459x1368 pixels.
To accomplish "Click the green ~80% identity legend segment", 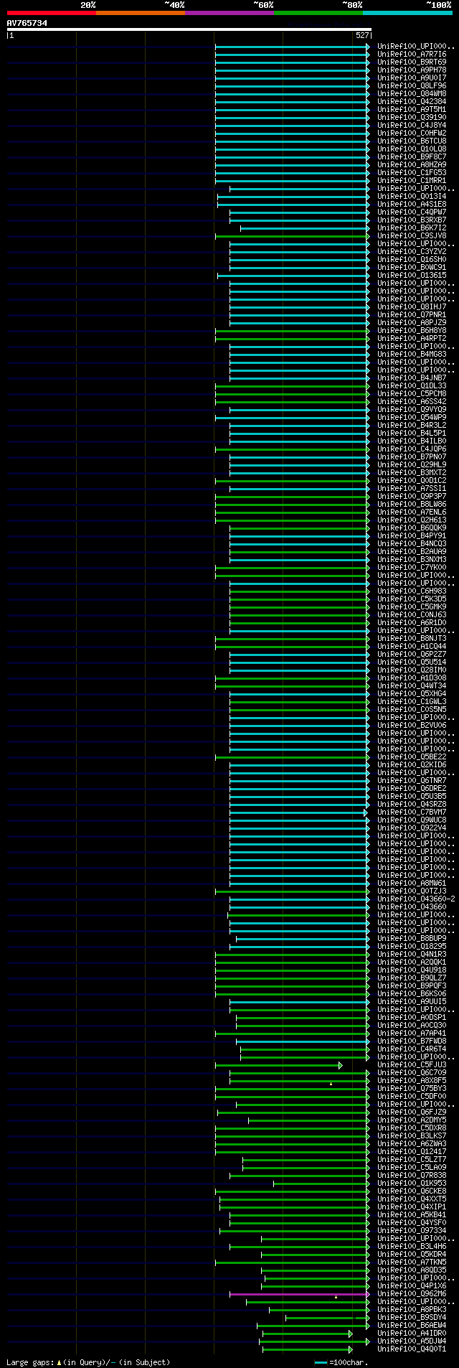I will pyautogui.click(x=318, y=13).
